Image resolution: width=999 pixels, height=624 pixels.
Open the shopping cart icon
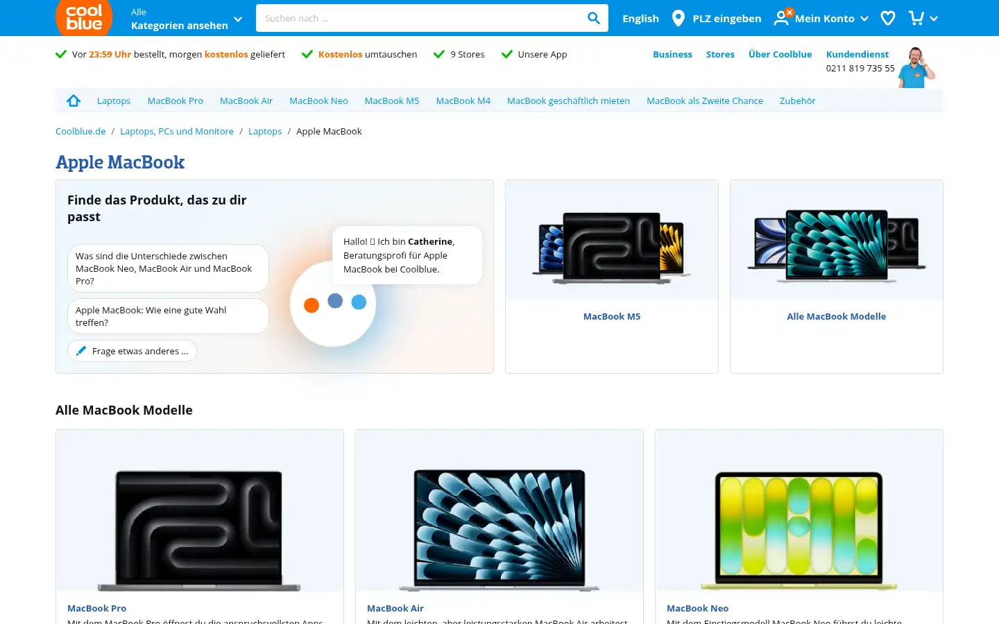916,18
